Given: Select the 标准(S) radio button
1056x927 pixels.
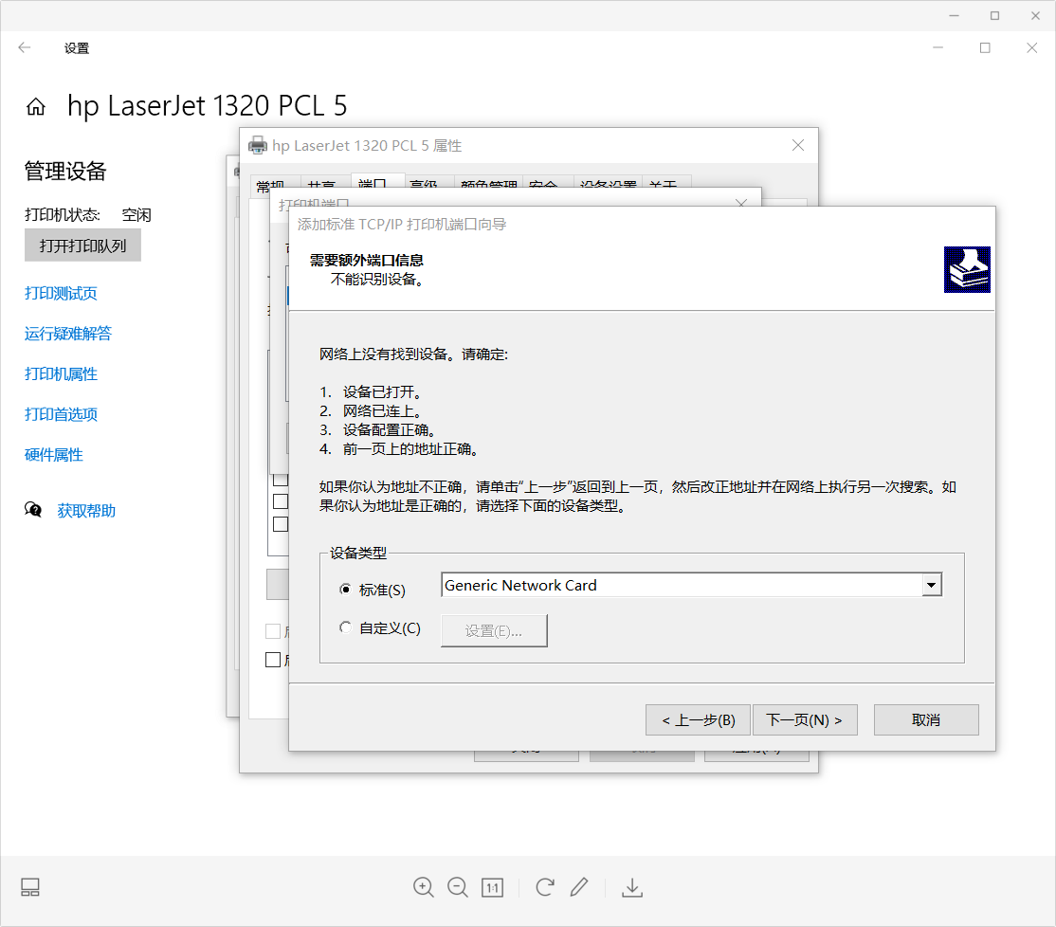Looking at the screenshot, I should pos(345,590).
